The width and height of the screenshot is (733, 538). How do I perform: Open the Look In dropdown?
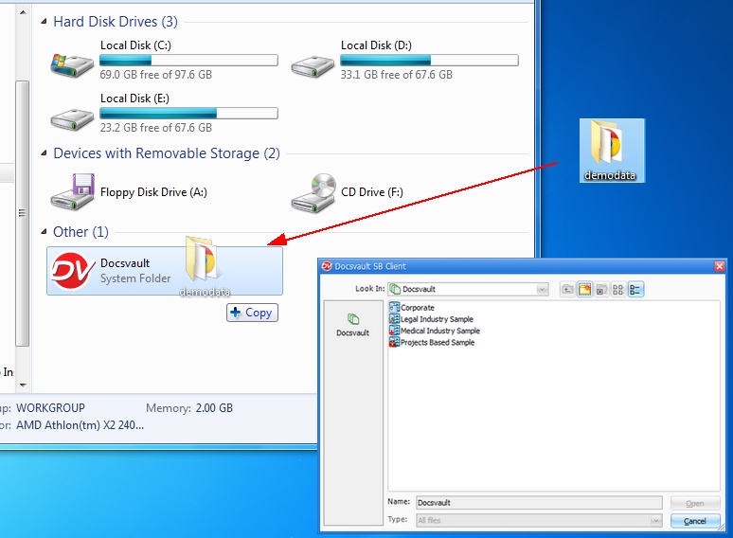point(542,289)
